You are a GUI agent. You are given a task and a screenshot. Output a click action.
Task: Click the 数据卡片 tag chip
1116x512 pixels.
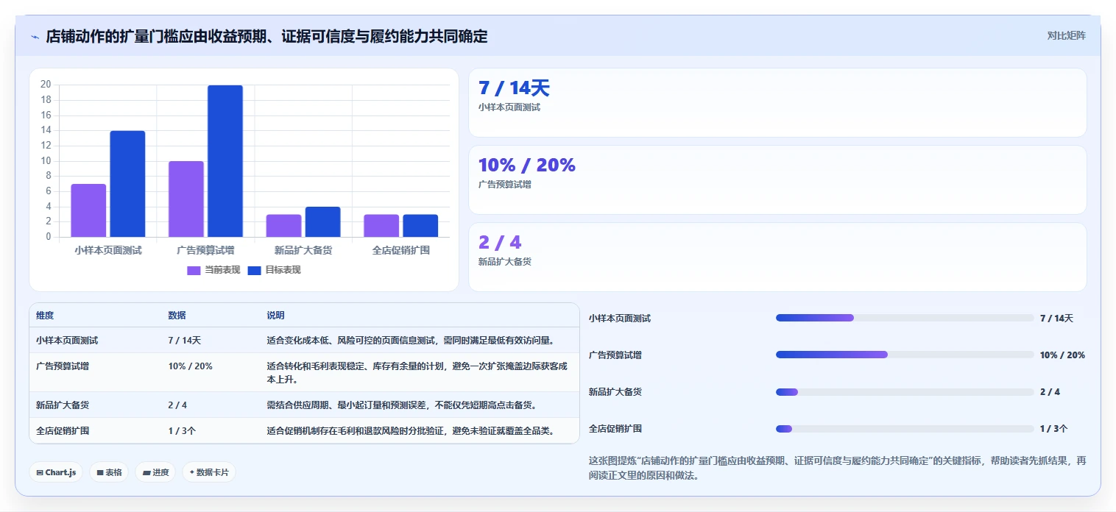pyautogui.click(x=209, y=472)
